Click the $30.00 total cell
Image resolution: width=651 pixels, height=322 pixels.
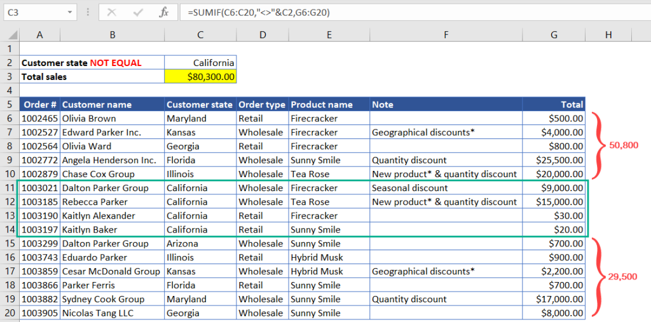click(x=554, y=215)
